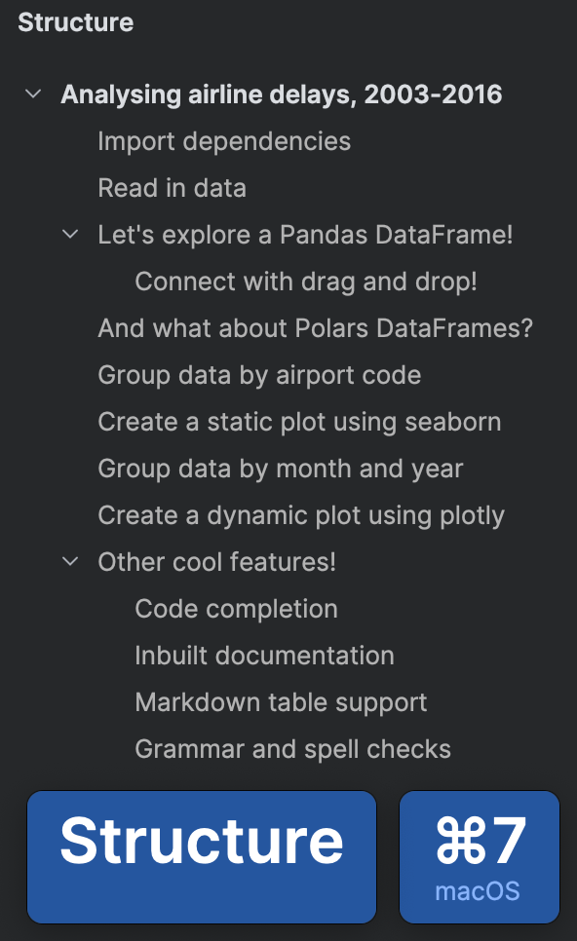577x941 pixels.
Task: Jump to Code completion section
Action: coord(236,610)
